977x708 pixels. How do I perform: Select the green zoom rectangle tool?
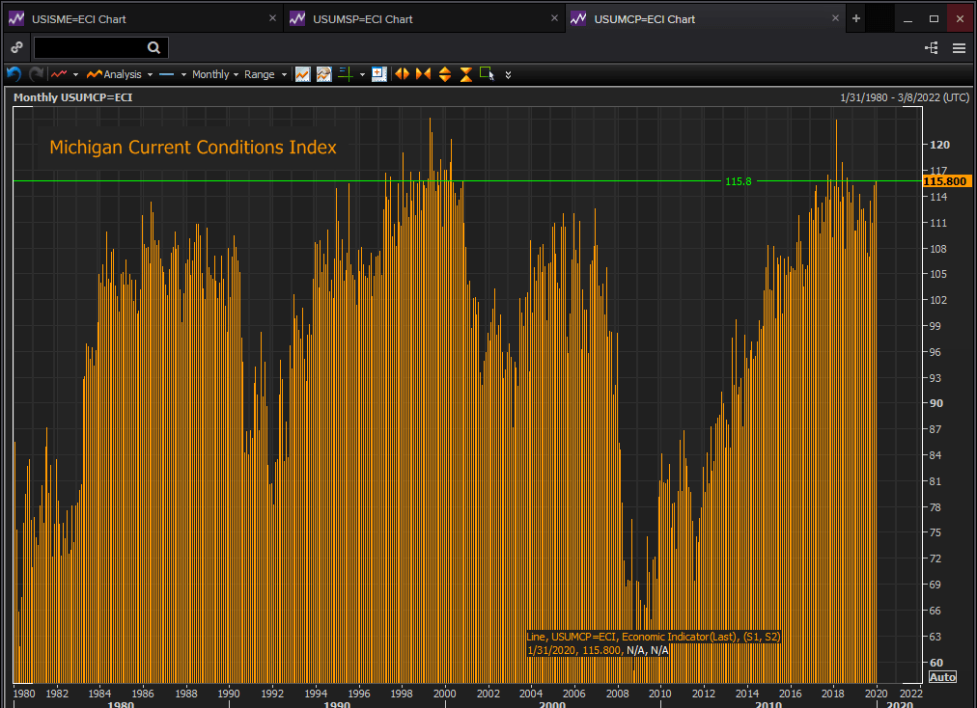[x=487, y=74]
